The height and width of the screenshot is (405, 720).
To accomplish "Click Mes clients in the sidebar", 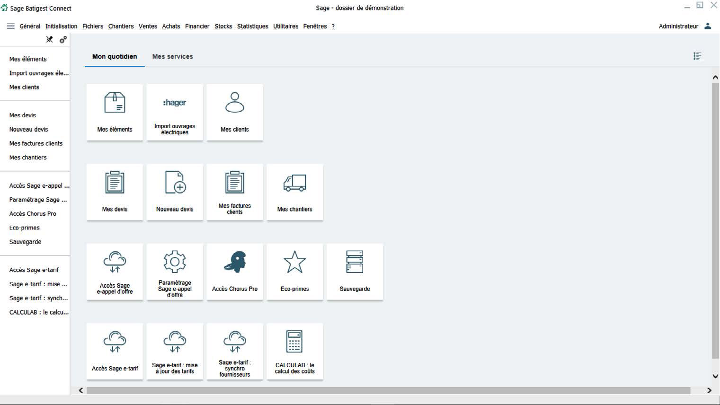I will click(24, 87).
